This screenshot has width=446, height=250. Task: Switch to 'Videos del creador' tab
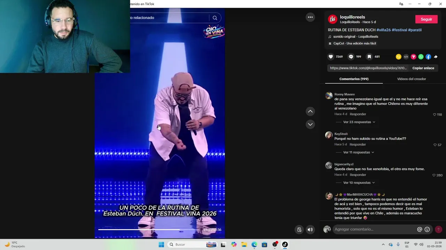tap(412, 79)
